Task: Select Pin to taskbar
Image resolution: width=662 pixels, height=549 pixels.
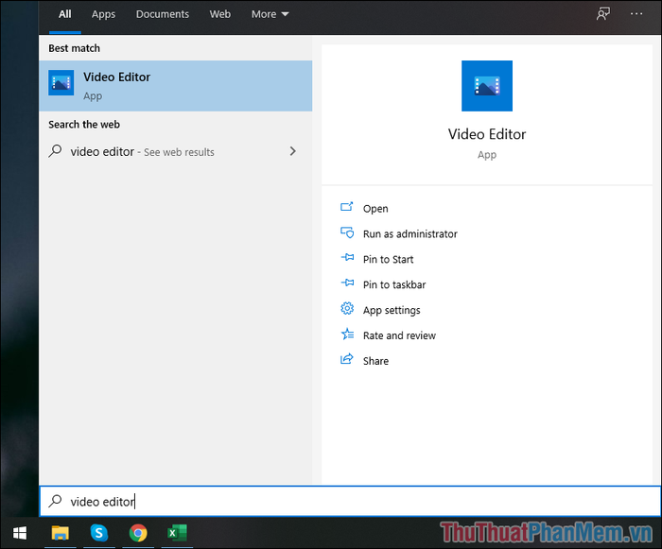Action: pyautogui.click(x=394, y=284)
